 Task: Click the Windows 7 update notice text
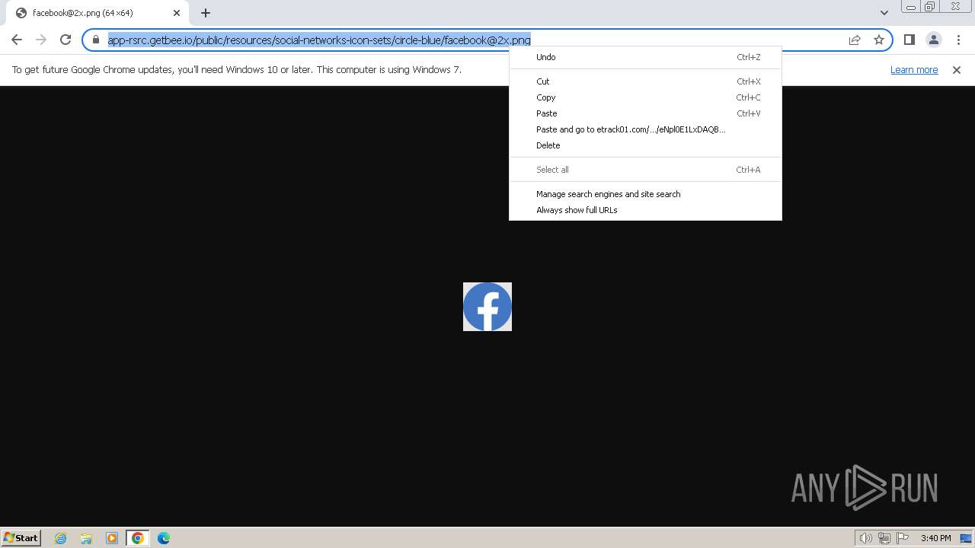237,70
